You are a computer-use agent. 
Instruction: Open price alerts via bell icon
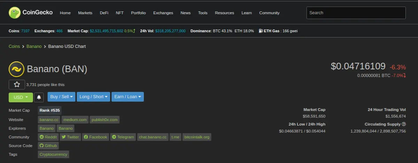(39, 97)
